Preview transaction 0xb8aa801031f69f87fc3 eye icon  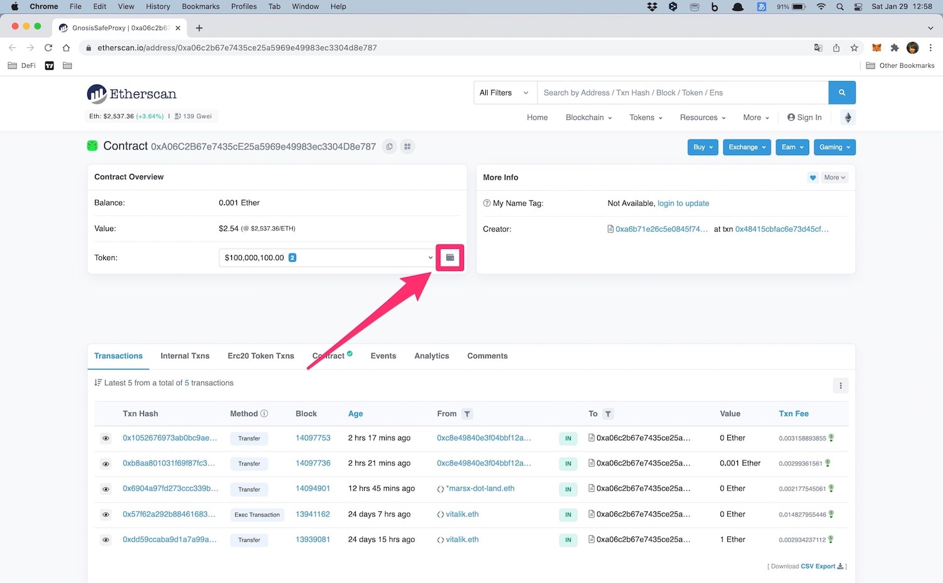click(106, 464)
